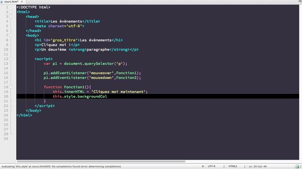This screenshot has height=169, width=302.
Task: Open the UTF-8 encoding dropdown
Action: 216,166
